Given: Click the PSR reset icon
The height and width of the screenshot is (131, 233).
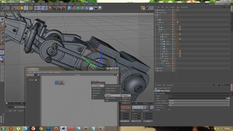Looking at the screenshot, I should 143,8.
